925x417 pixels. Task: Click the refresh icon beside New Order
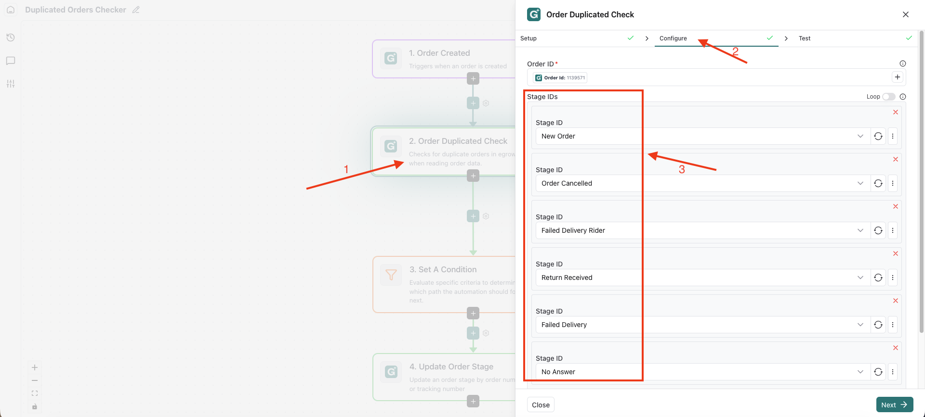point(878,136)
